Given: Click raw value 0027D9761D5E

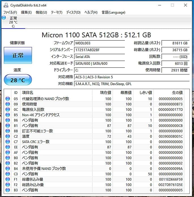Looking at the screenshot, I should (170, 185).
